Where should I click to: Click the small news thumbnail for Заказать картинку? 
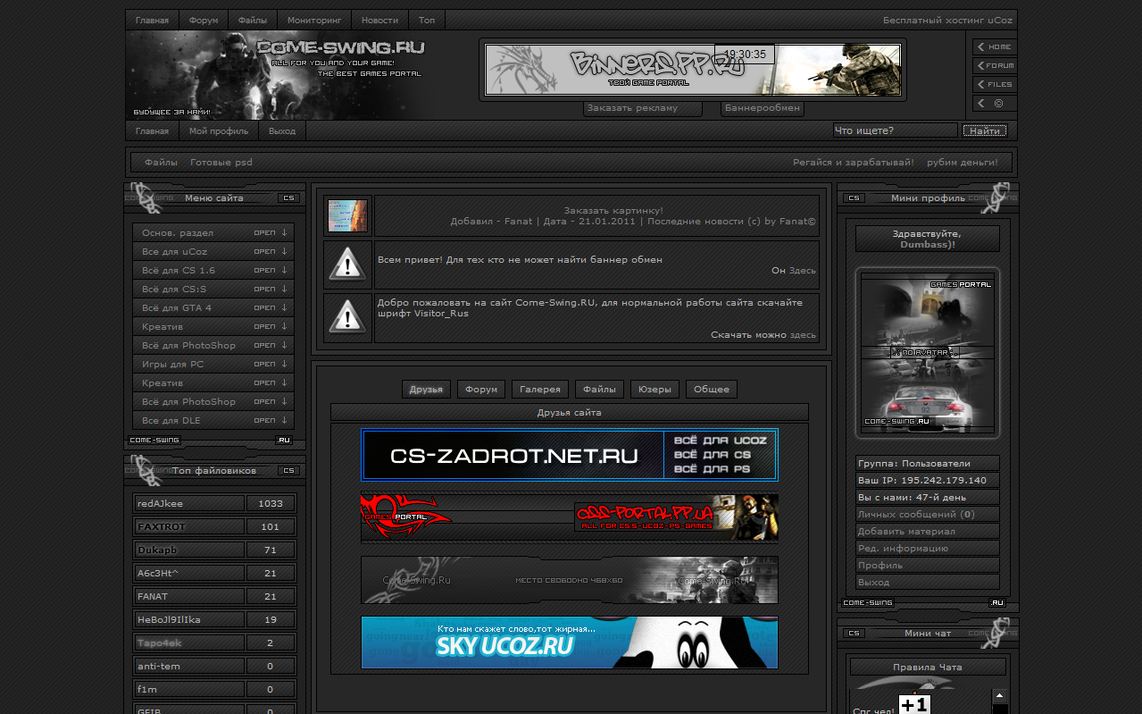pos(347,216)
